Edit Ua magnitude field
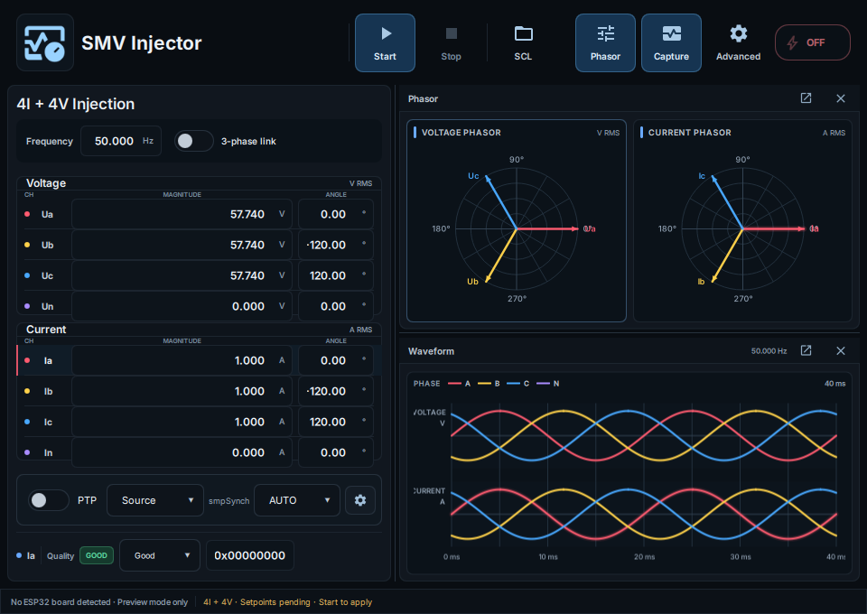Image resolution: width=867 pixels, height=614 pixels. (182, 214)
